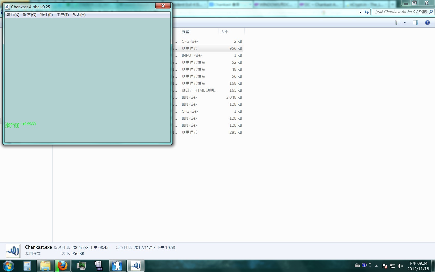The image size is (435, 272).
Task: Select the 48 KB 應用程式擴充 row
Action: 208,69
